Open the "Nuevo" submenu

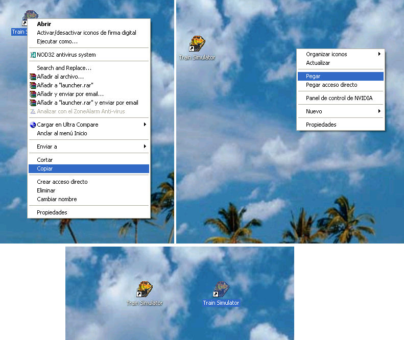pos(379,111)
